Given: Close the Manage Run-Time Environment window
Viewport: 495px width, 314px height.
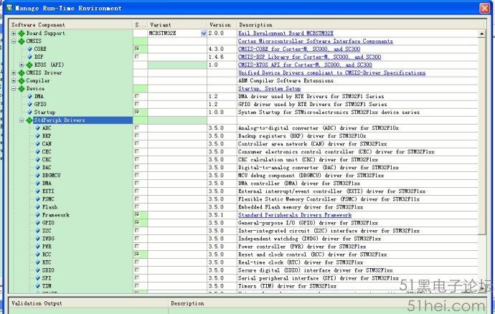Looking at the screenshot, I should pos(484,8).
